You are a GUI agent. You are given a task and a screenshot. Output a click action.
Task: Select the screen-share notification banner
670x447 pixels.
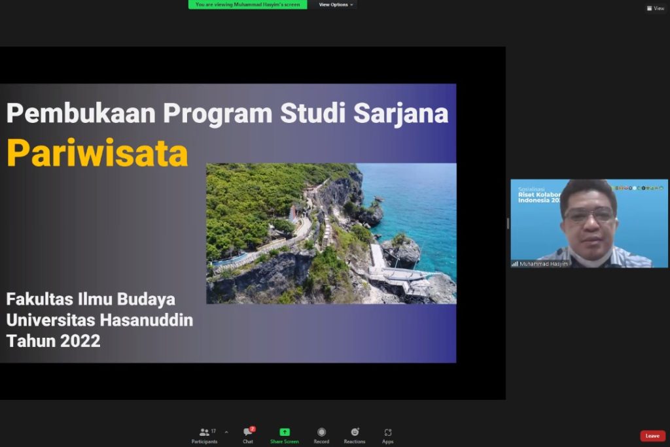249,5
